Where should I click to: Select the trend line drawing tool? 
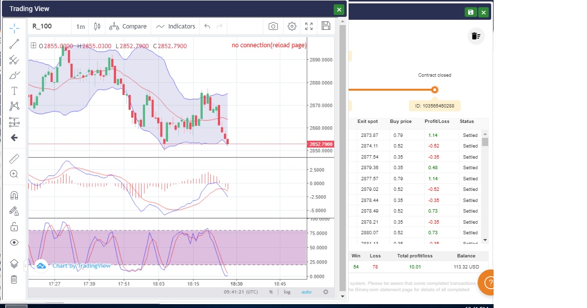click(x=14, y=44)
